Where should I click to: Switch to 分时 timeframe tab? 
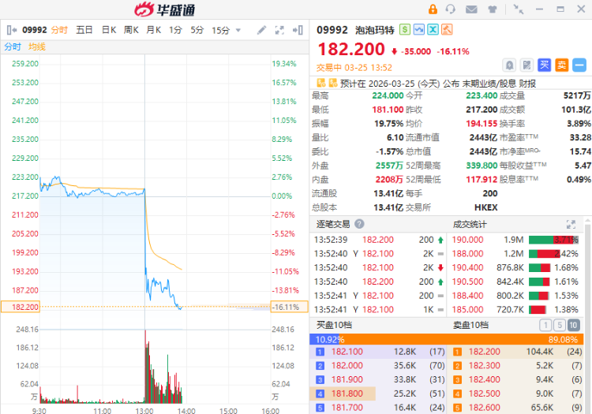pyautogui.click(x=59, y=30)
